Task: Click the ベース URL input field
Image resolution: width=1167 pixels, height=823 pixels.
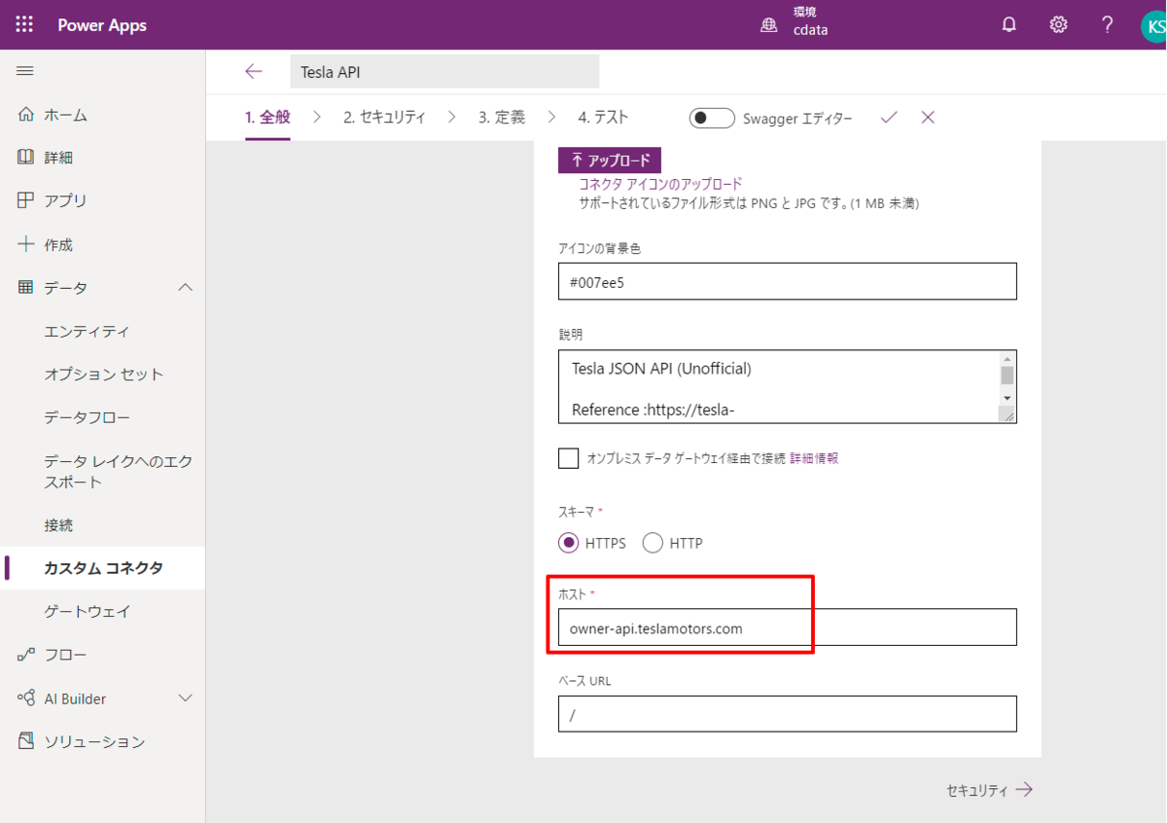Action: [788, 714]
